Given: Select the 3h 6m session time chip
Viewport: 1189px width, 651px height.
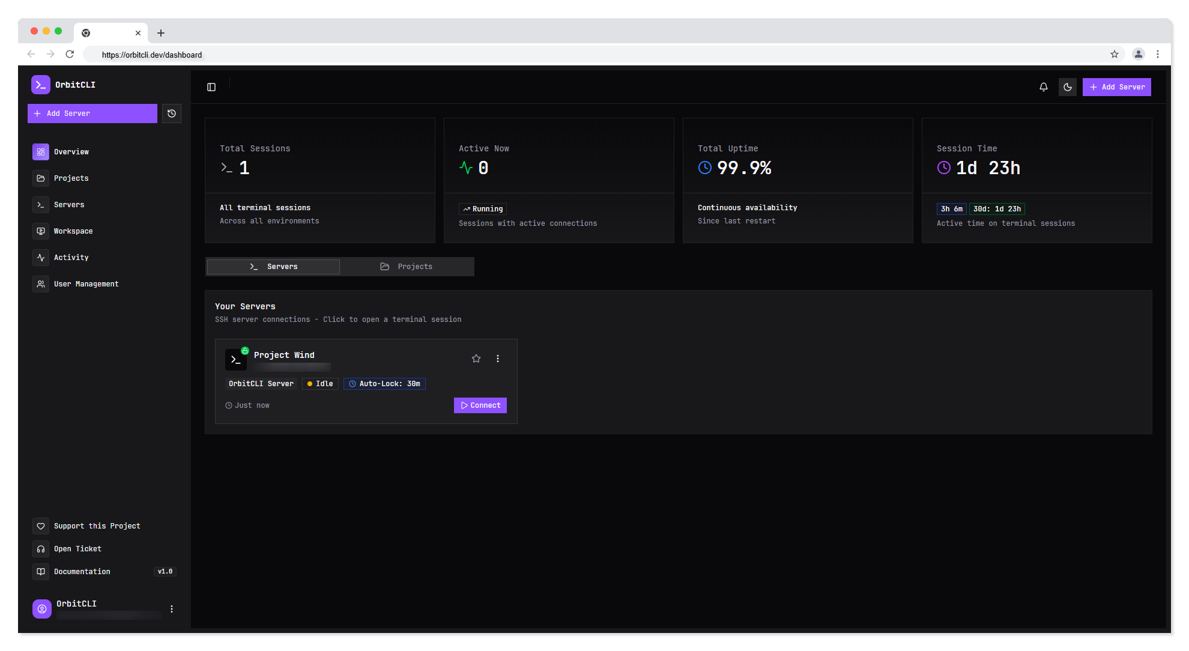Looking at the screenshot, I should 951,208.
